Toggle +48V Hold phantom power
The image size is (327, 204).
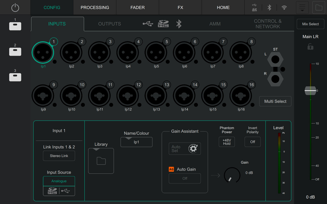[x=227, y=142]
